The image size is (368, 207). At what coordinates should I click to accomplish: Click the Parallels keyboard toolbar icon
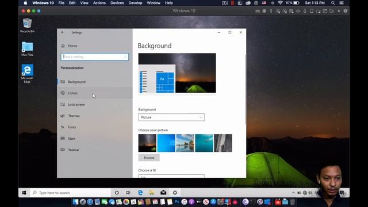coord(258,11)
